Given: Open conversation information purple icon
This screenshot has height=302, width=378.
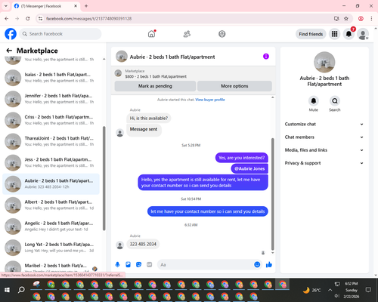Looking at the screenshot, I should (x=266, y=57).
